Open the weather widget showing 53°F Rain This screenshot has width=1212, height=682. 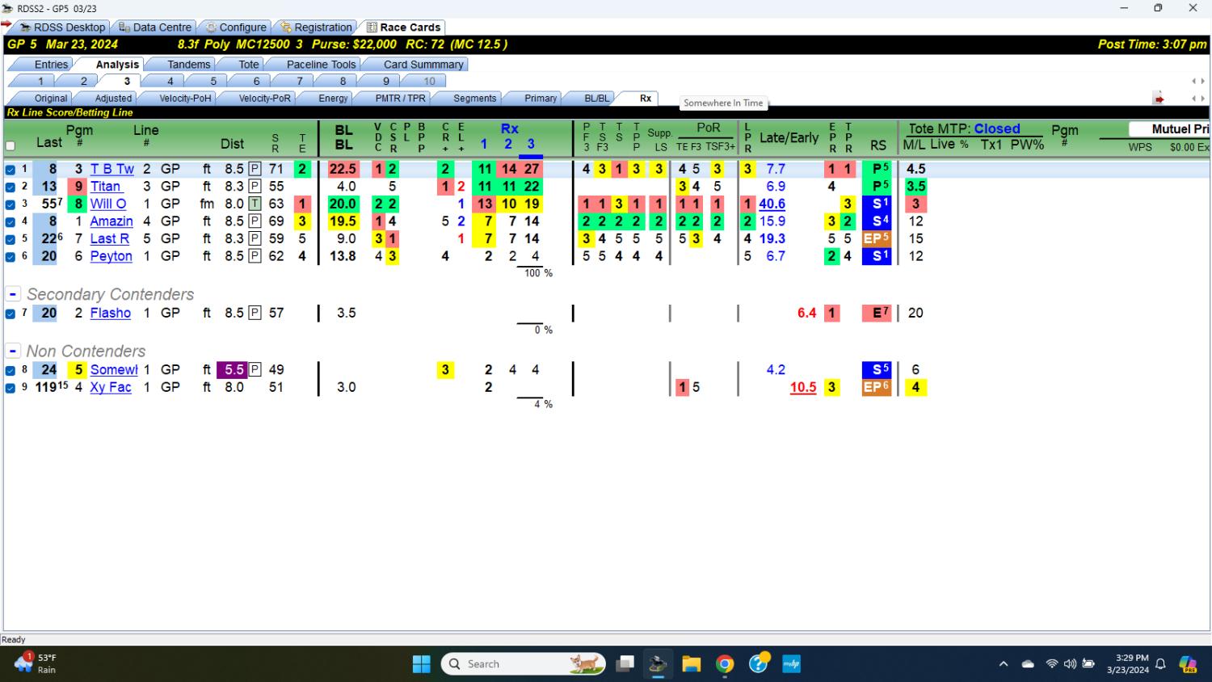(x=36, y=664)
